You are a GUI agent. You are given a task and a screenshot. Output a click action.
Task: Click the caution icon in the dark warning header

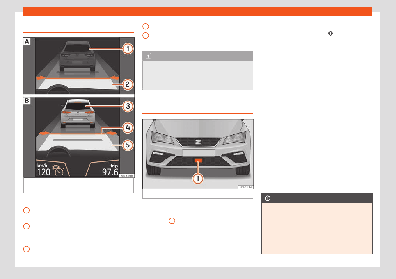pos(268,198)
